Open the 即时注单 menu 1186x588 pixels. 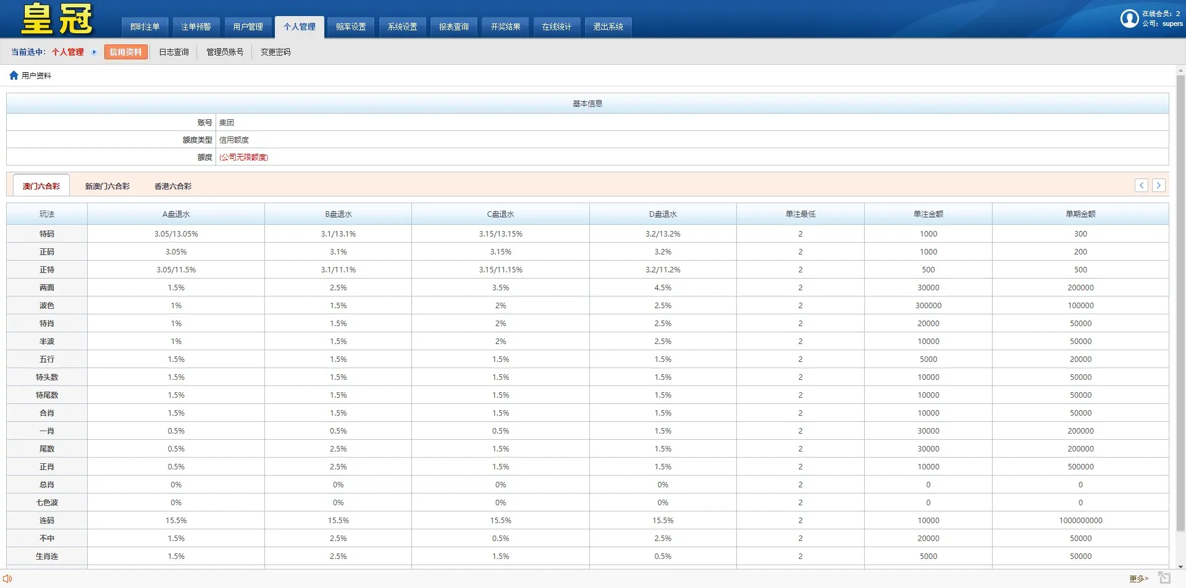(x=145, y=27)
